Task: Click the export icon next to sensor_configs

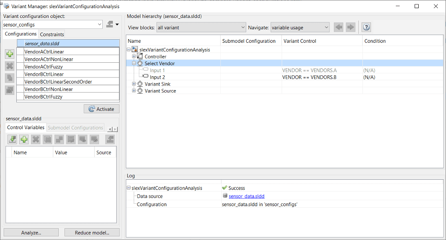Action: tap(110, 24)
